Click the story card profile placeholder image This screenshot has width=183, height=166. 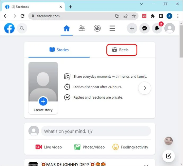coord(43,82)
